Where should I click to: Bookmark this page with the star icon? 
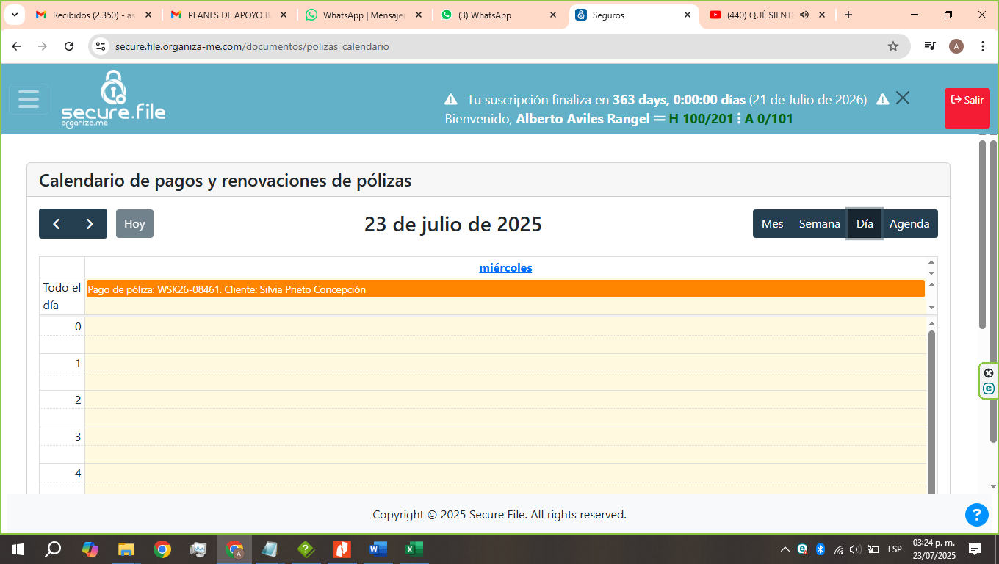pos(893,46)
